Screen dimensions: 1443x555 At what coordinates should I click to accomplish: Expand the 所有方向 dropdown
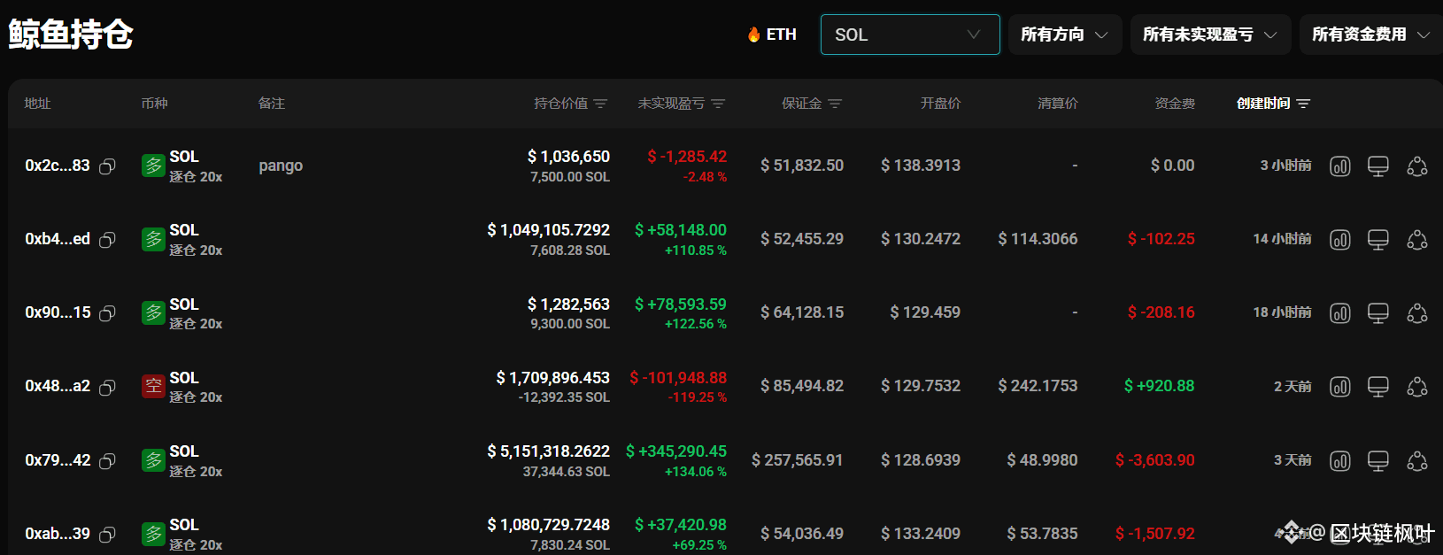click(1065, 35)
